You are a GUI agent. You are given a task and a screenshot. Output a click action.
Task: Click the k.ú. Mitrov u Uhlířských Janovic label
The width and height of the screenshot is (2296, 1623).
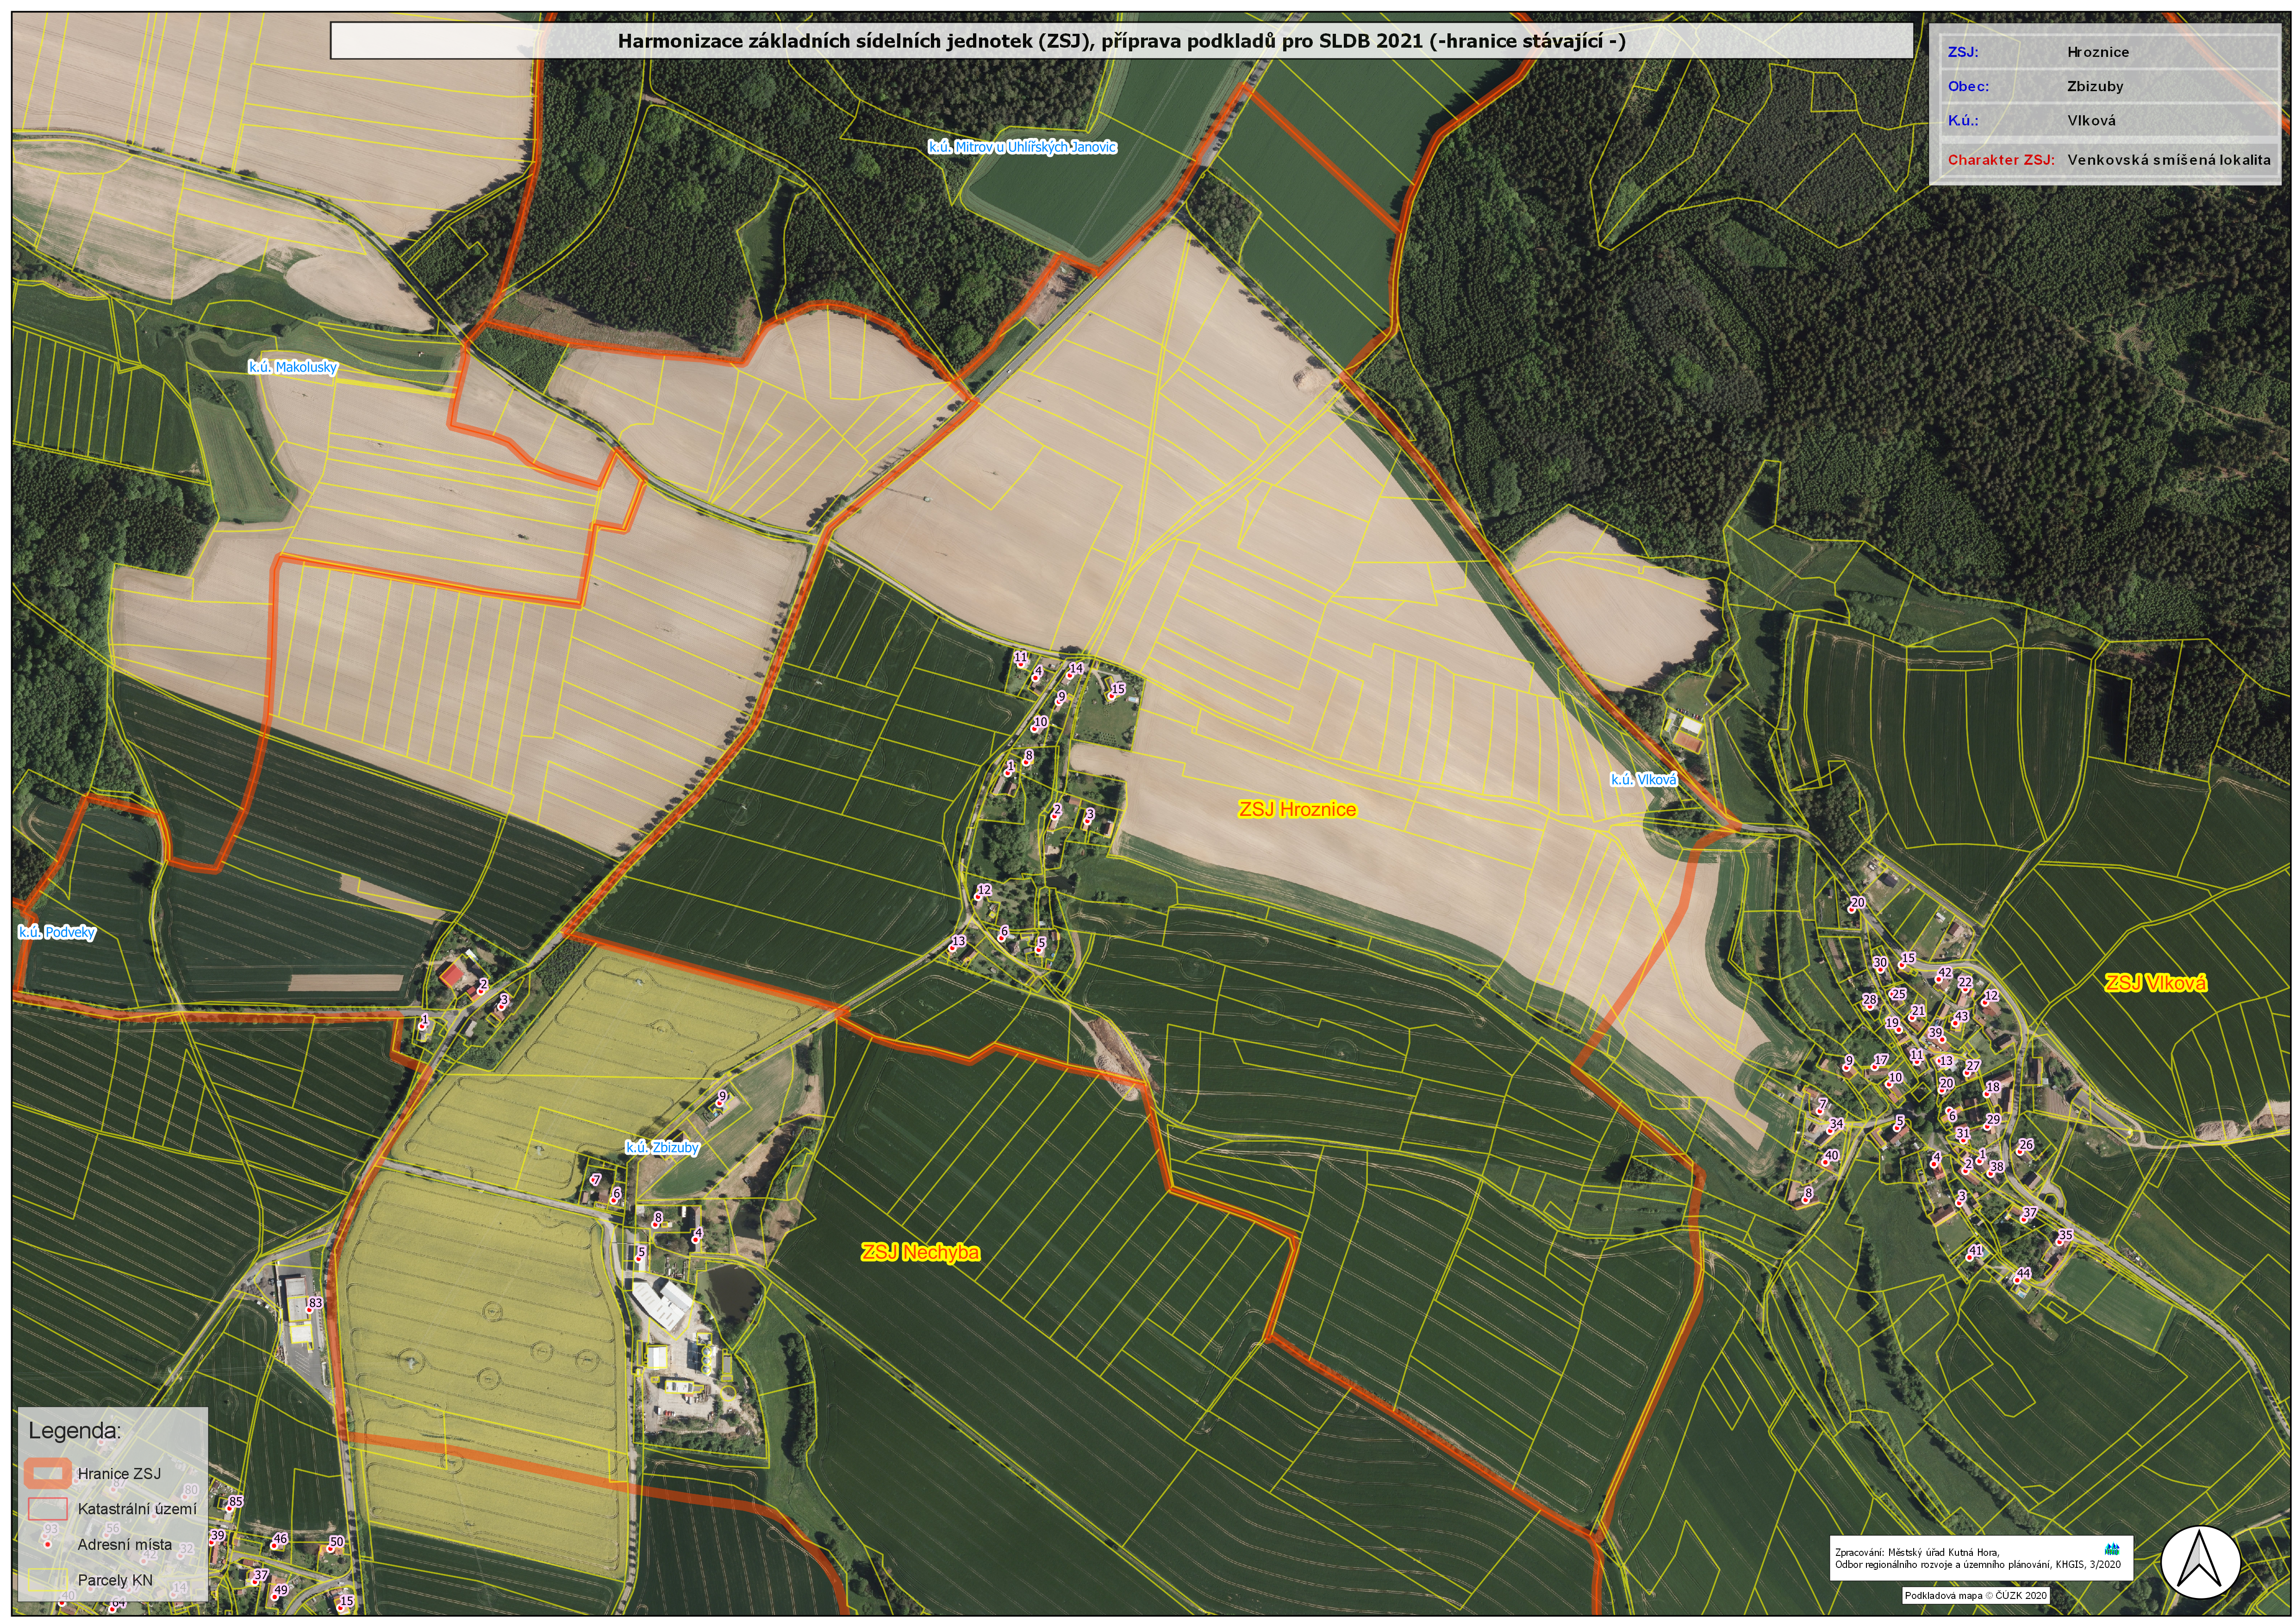click(x=1022, y=147)
